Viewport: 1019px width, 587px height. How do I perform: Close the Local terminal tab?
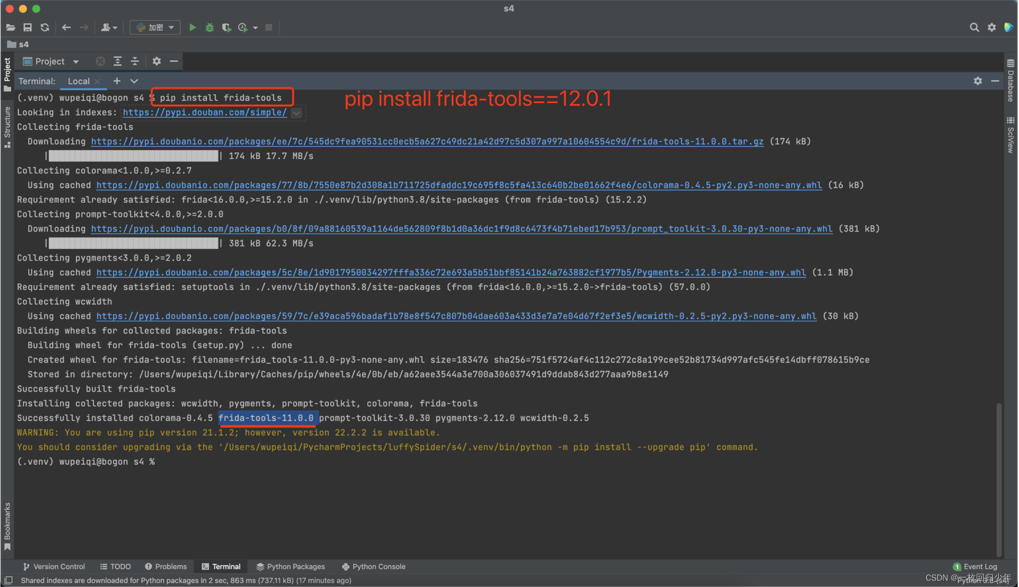pyautogui.click(x=97, y=82)
